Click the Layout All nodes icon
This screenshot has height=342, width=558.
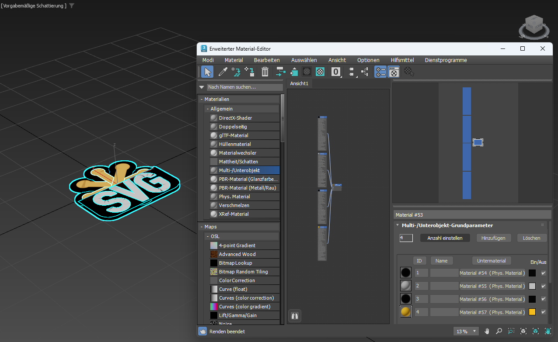coord(351,72)
